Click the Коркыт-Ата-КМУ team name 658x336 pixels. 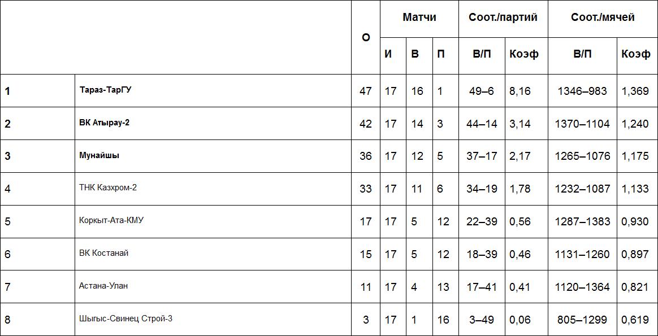pos(111,220)
